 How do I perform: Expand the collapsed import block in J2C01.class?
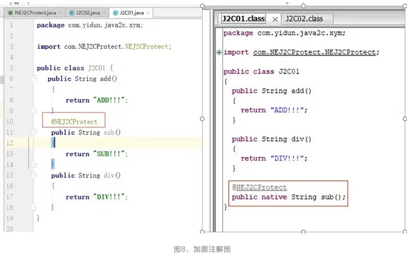point(219,52)
